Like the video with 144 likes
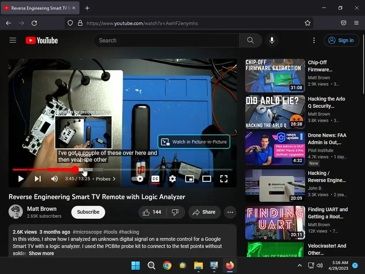 pyautogui.click(x=152, y=212)
